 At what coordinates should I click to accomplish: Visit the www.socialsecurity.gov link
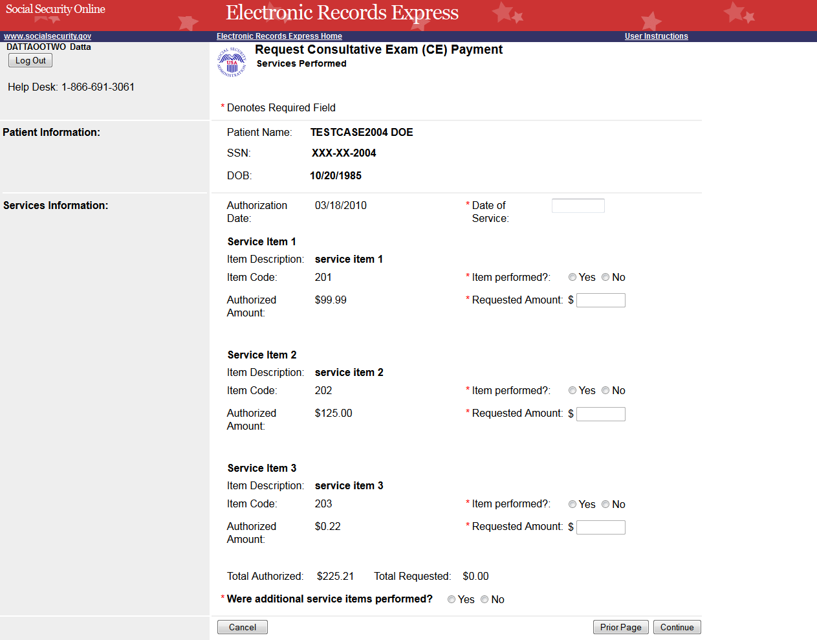point(47,36)
